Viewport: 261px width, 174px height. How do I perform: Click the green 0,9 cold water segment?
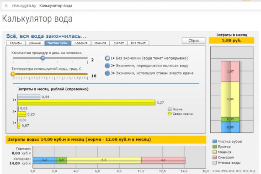tap(61, 160)
